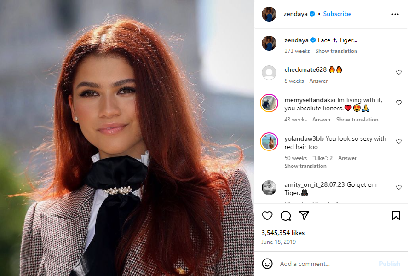Open the emoji picker smiley icon
Screen dimensions: 408x276
pos(267,264)
